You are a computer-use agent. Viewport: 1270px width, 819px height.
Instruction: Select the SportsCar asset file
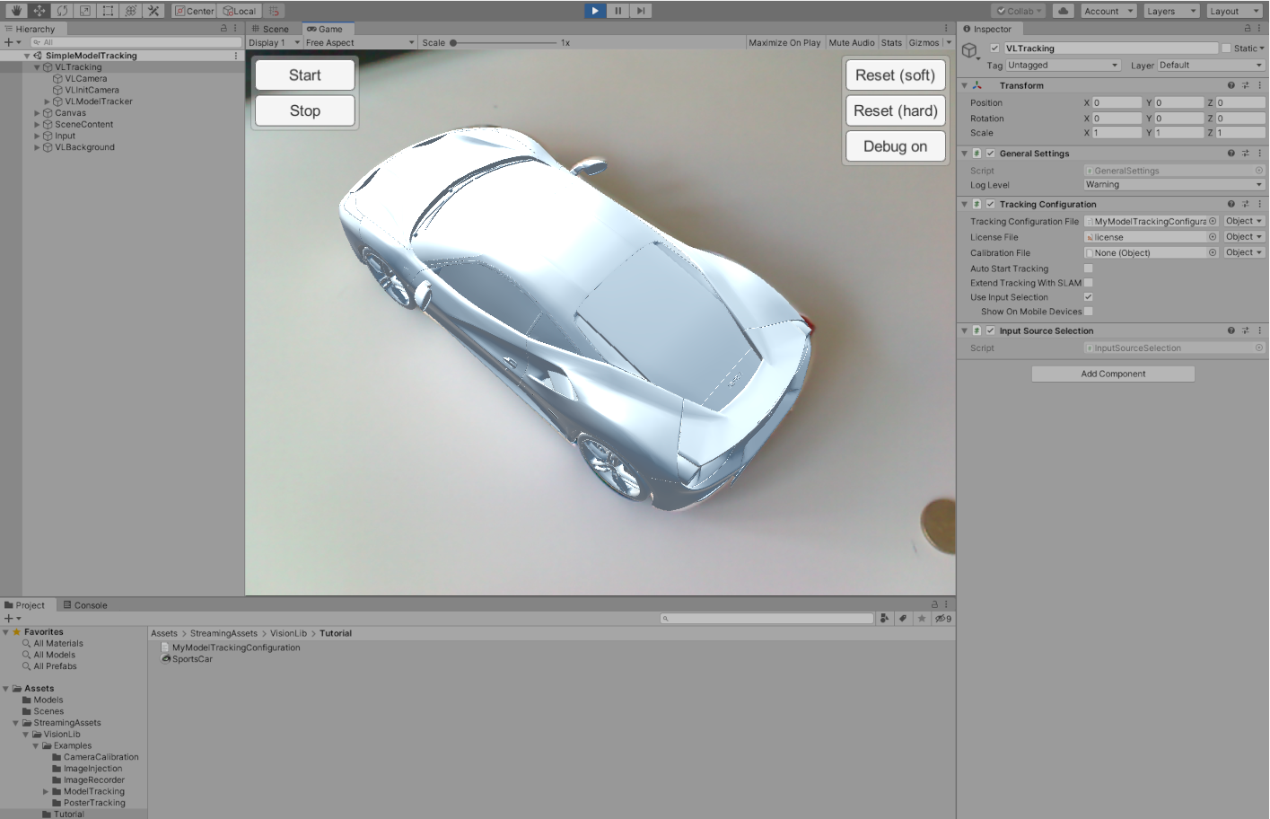(192, 659)
